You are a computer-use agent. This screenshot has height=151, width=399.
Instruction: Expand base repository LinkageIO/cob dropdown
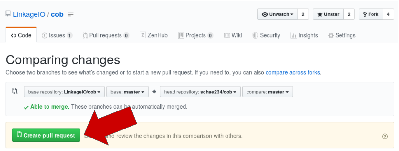[64, 92]
